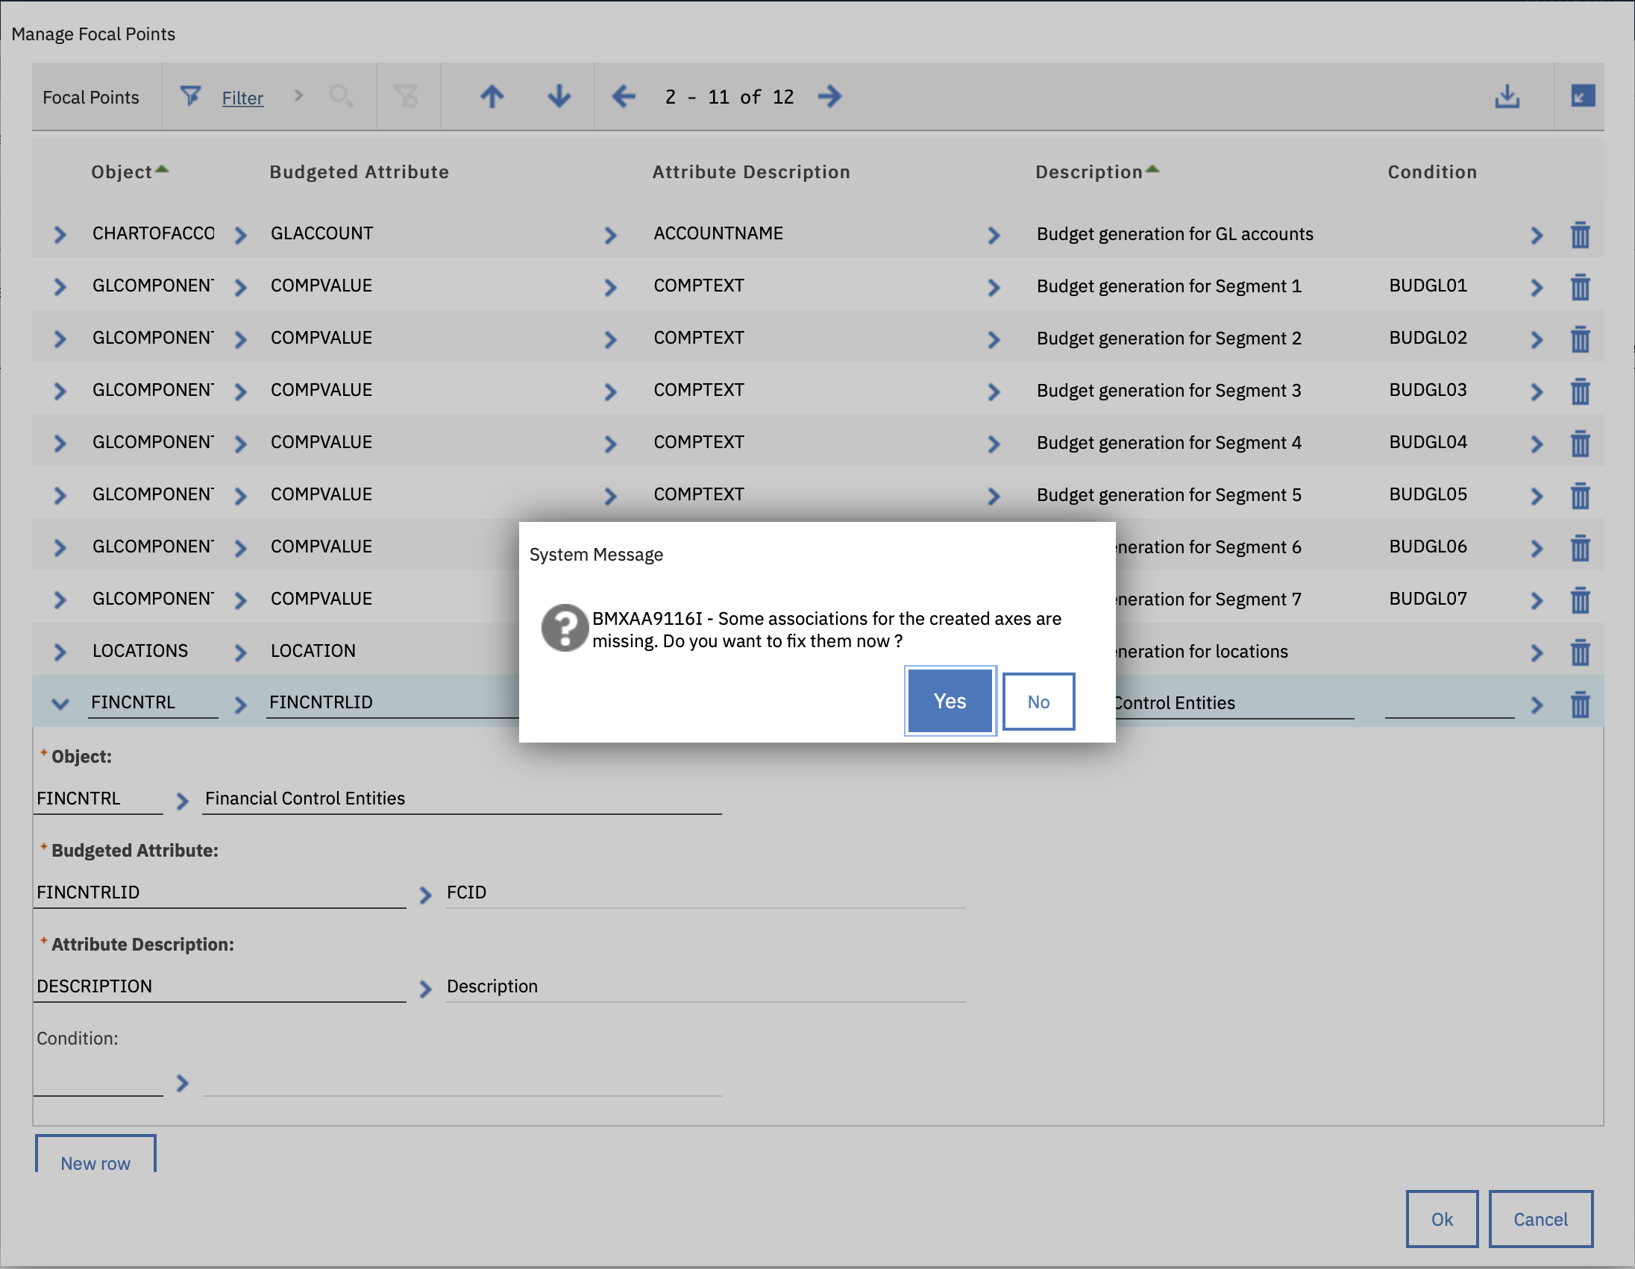Open the Filter link
This screenshot has width=1635, height=1269.
pos(242,97)
